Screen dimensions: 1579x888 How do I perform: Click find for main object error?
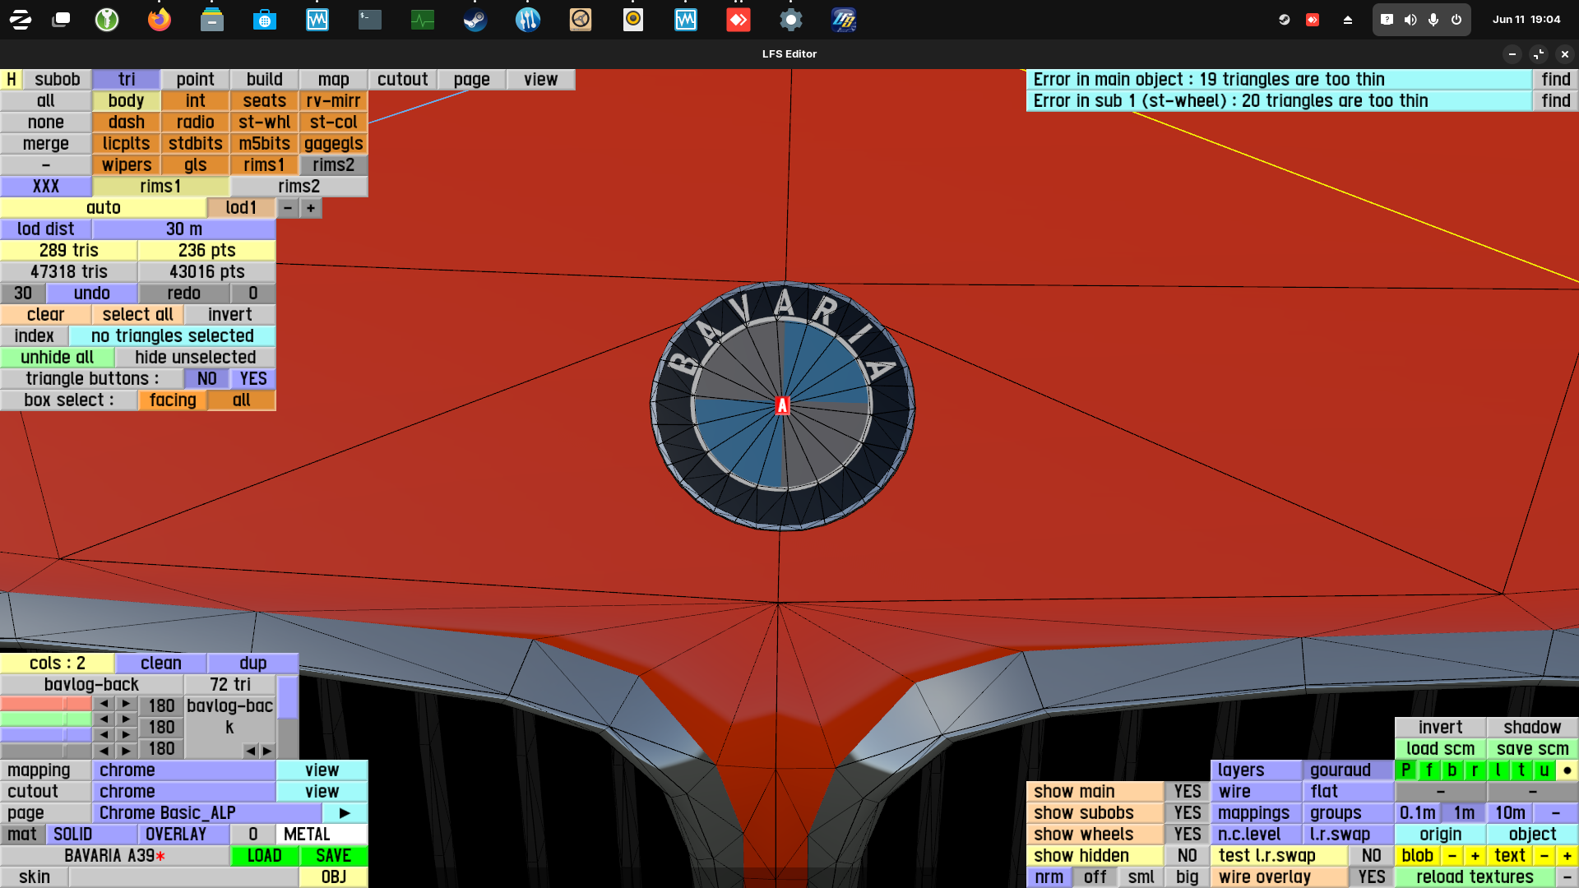pos(1555,79)
